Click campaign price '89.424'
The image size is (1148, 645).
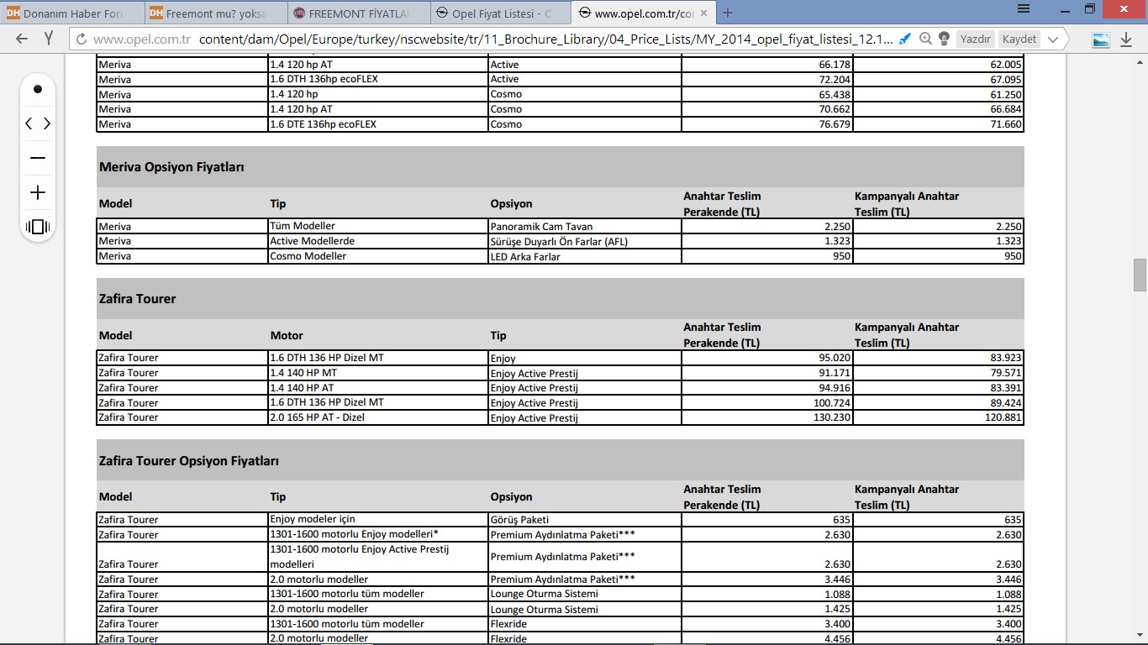[938, 403]
